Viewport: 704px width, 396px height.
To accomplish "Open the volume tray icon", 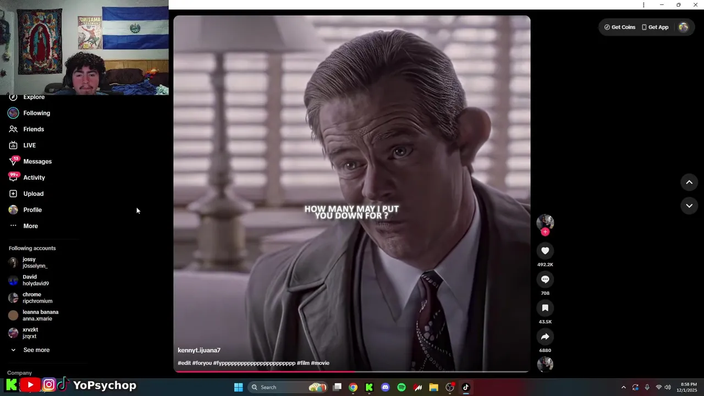I will 667,387.
